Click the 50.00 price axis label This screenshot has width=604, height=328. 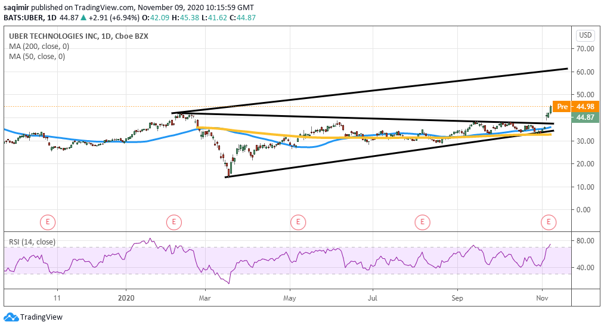[x=585, y=94]
